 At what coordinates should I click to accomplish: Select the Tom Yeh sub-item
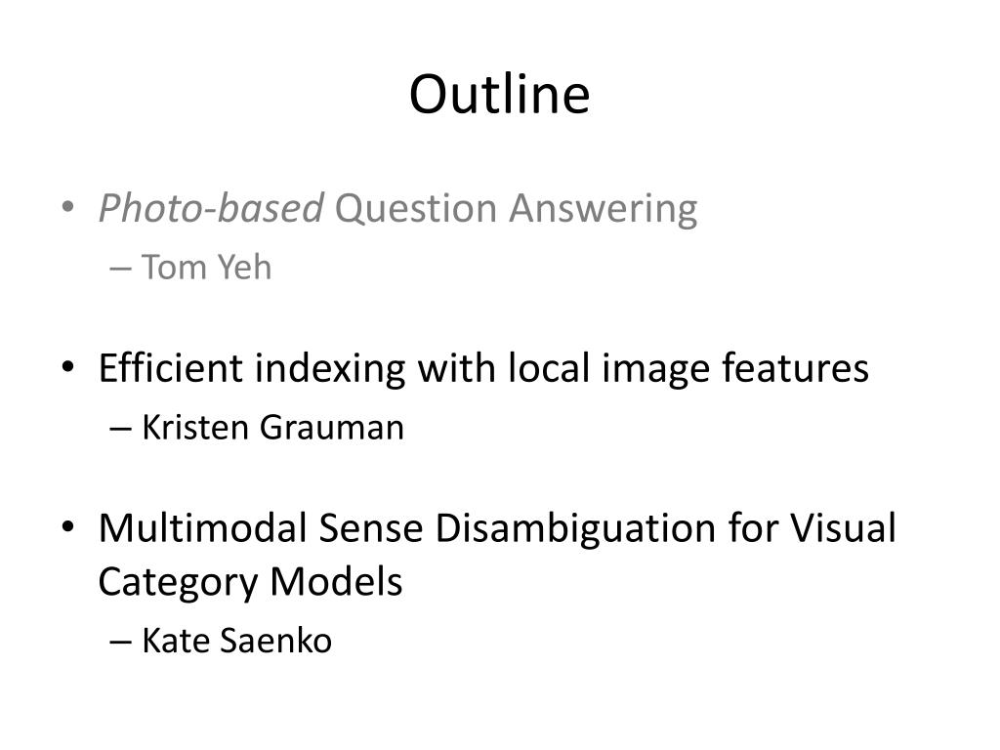point(206,267)
